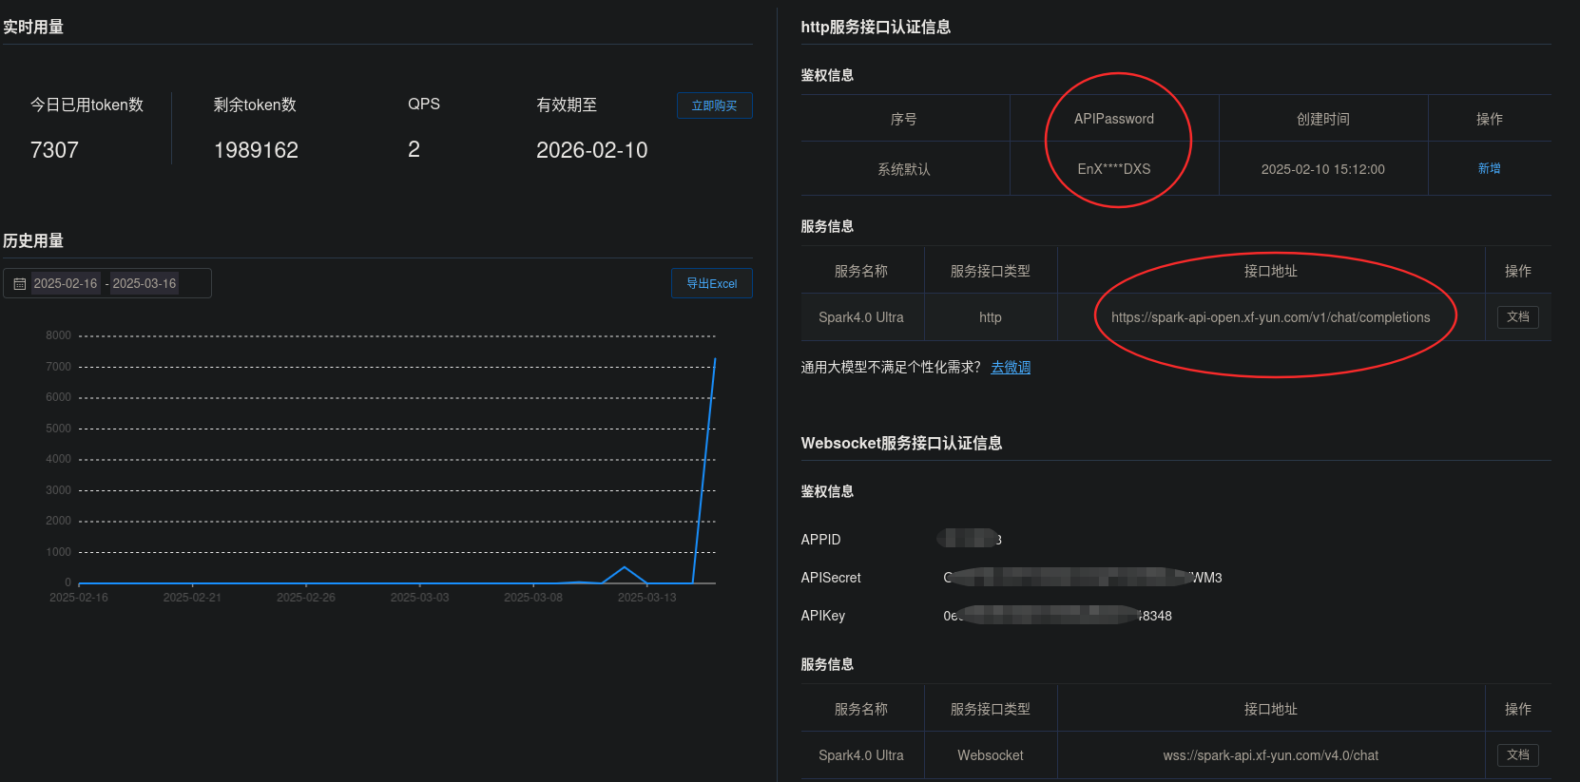This screenshot has width=1580, height=782.
Task: Click the 2025-03-08 axis label on chart
Action: coord(532,598)
